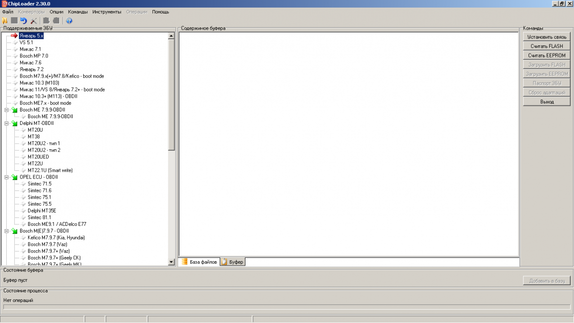
Task: Switch to the База файлов tab
Action: click(199, 262)
